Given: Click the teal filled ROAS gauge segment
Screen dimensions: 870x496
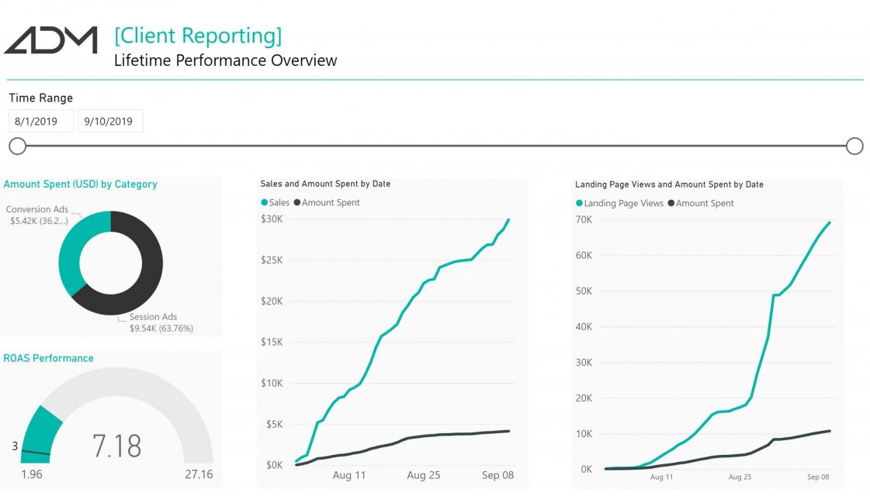Looking at the screenshot, I should [x=40, y=435].
